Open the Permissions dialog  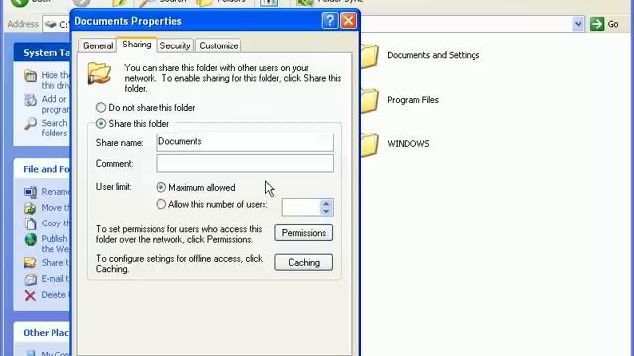(x=304, y=233)
